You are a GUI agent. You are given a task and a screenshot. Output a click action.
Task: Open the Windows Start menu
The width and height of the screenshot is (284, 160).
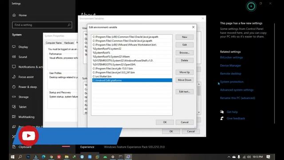tap(12, 157)
